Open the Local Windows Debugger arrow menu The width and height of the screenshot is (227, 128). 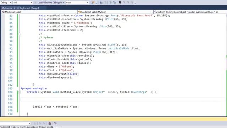click(x=64, y=2)
